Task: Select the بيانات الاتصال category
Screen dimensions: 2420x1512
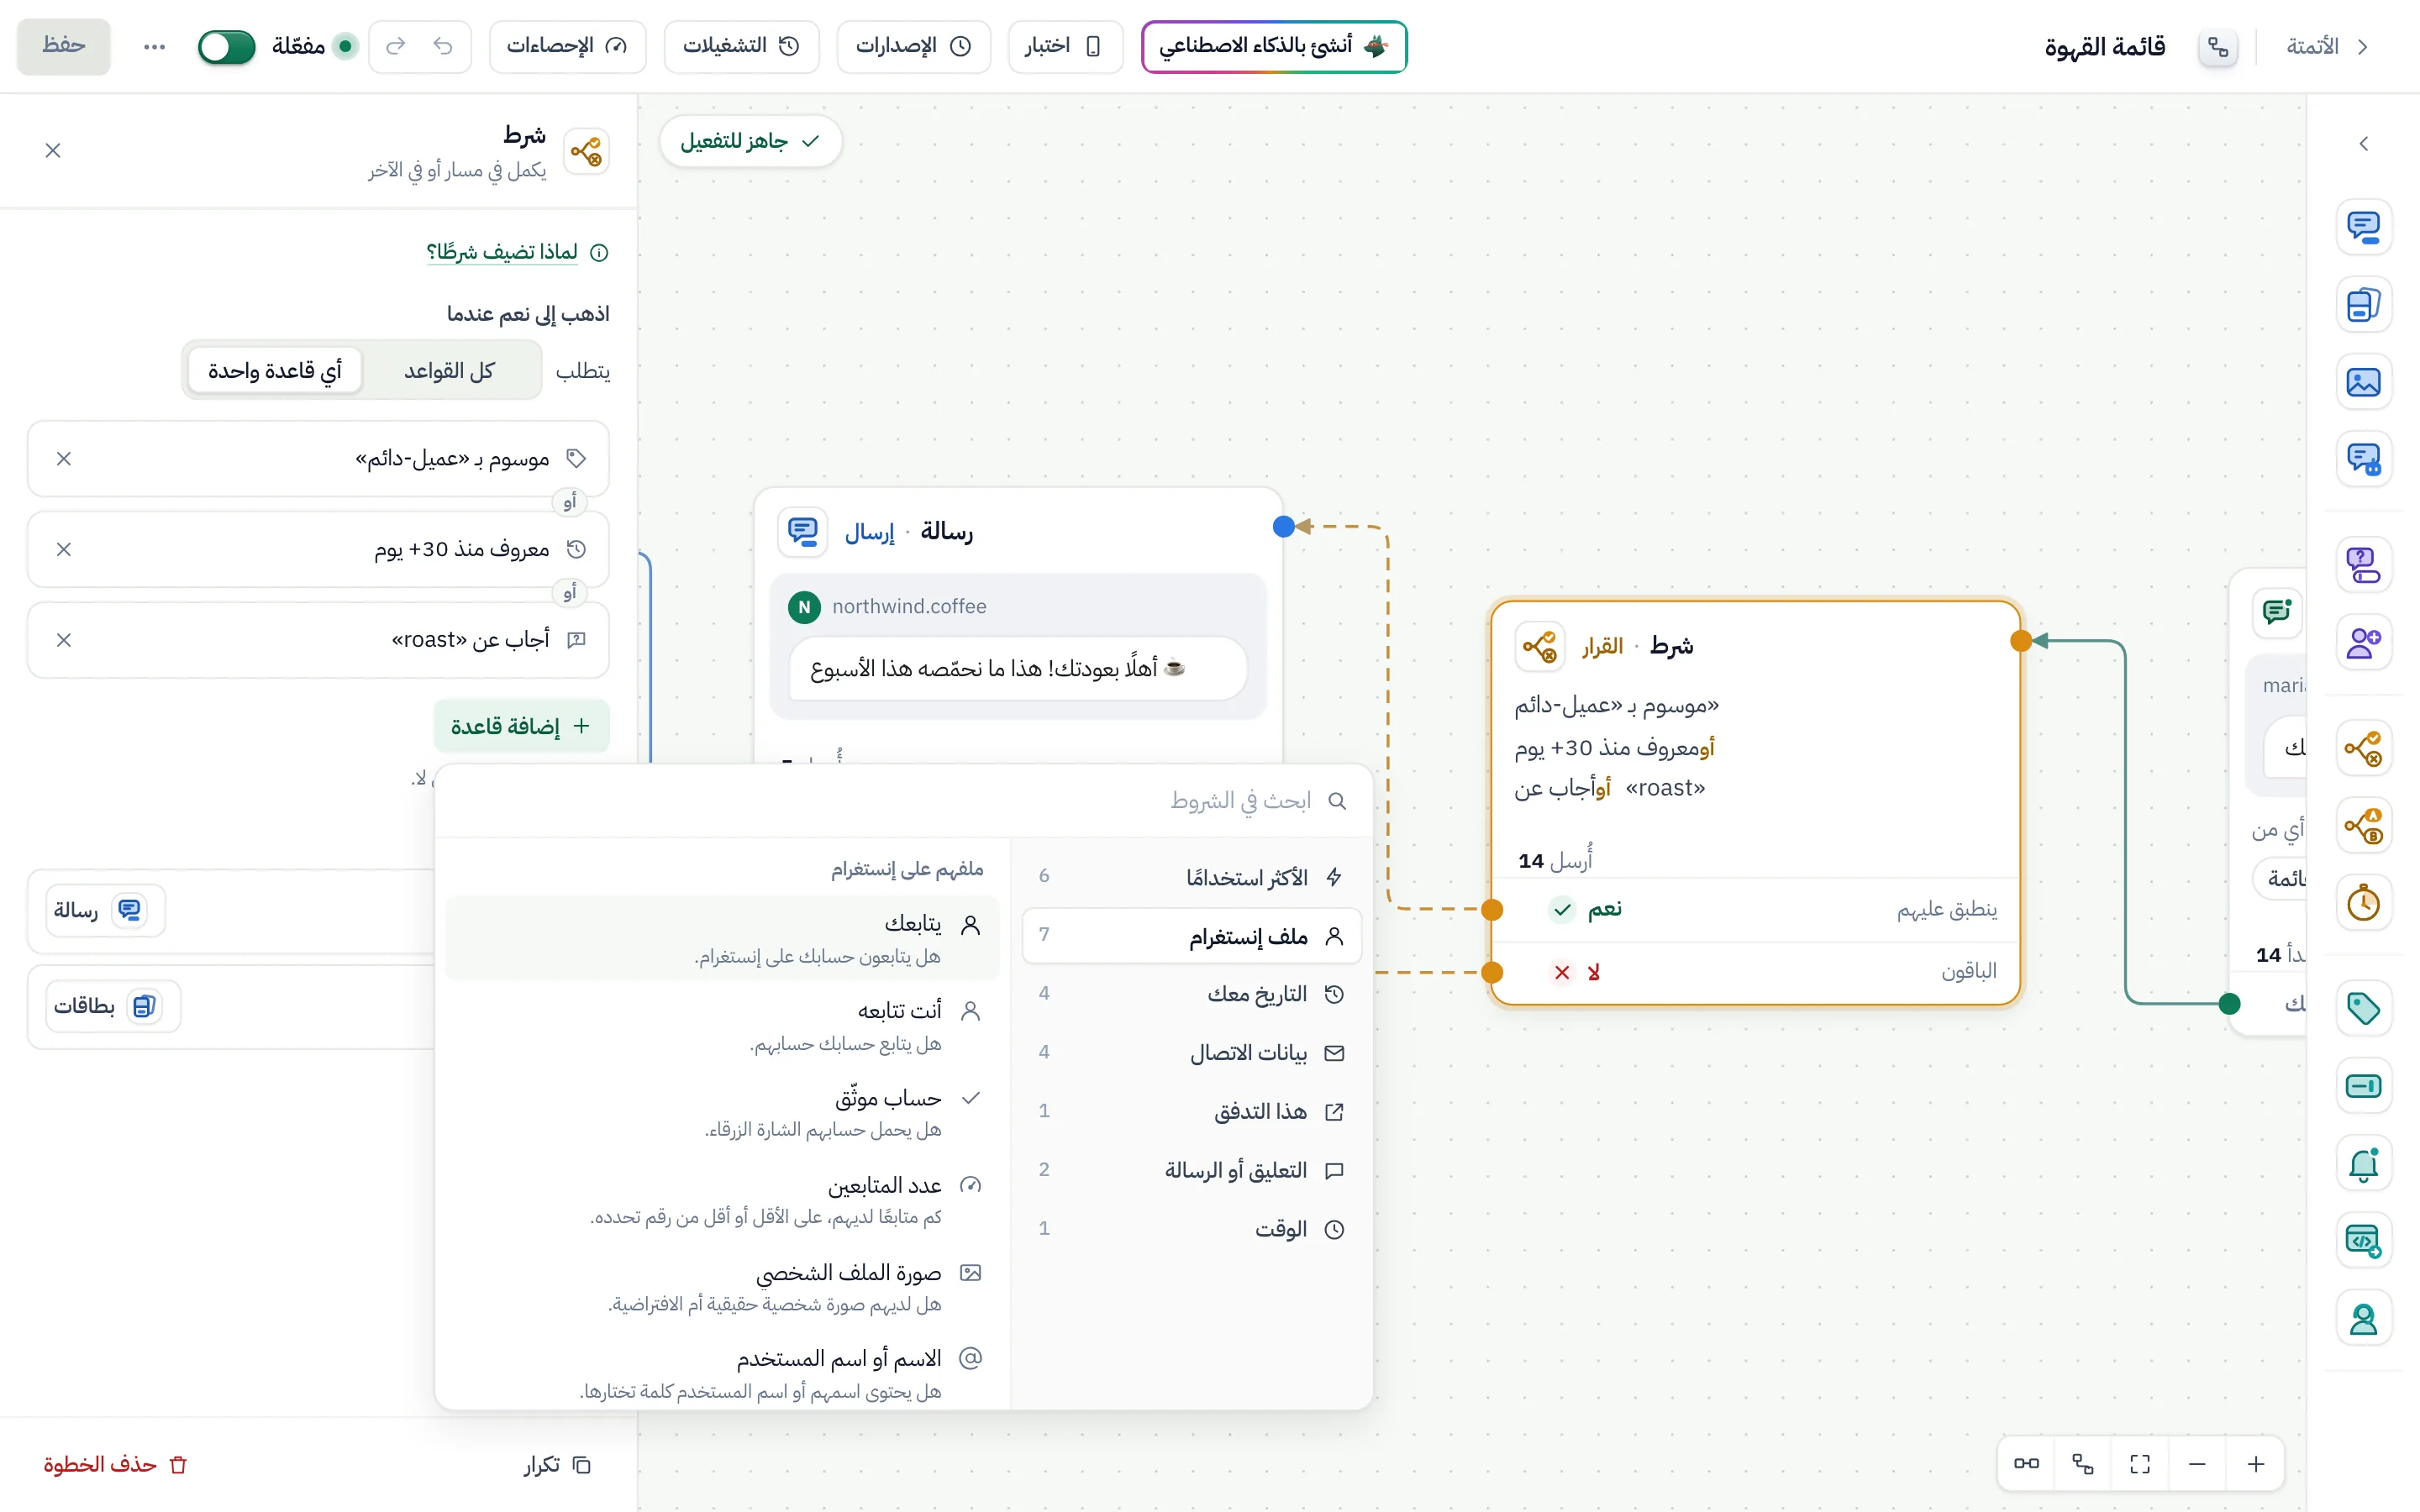Action: click(x=1192, y=1053)
